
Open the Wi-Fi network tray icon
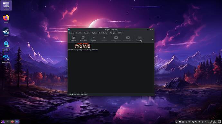click(x=203, y=122)
